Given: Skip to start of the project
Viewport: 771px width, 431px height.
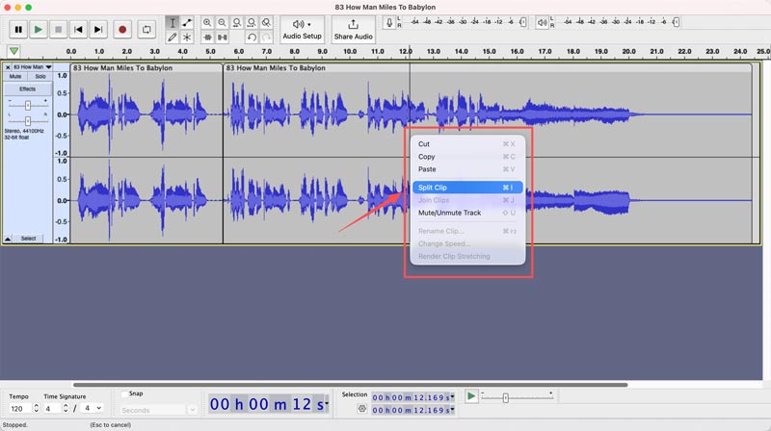Looking at the screenshot, I should point(78,30).
